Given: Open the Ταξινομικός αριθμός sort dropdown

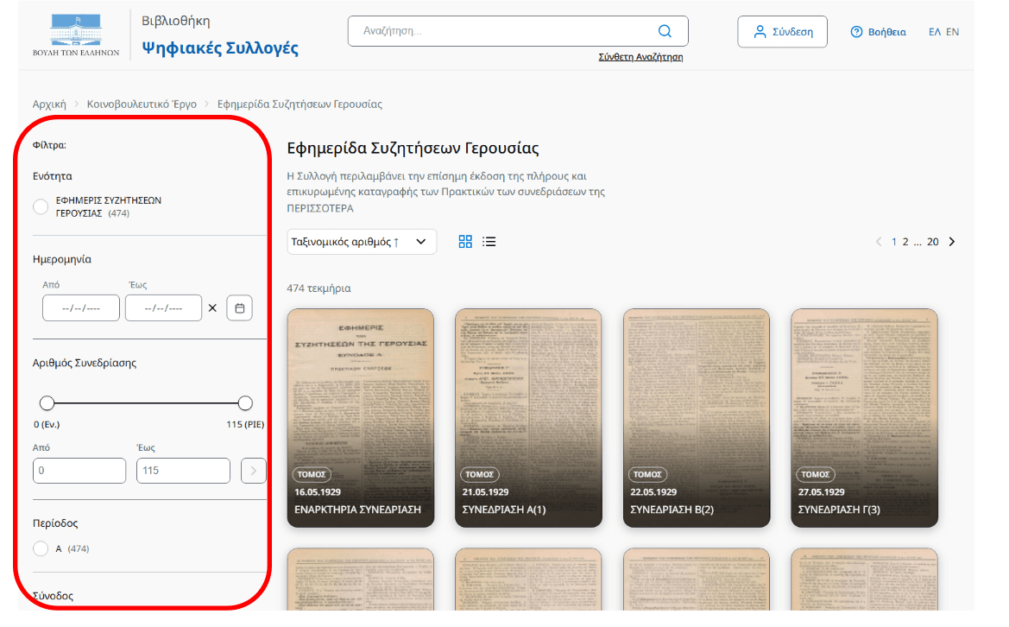Looking at the screenshot, I should click(362, 242).
